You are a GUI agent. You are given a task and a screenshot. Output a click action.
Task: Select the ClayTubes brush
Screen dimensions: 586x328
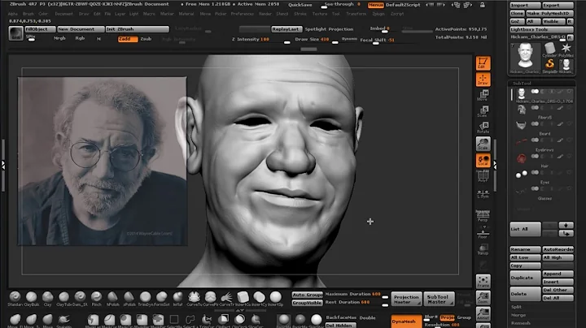click(x=64, y=299)
